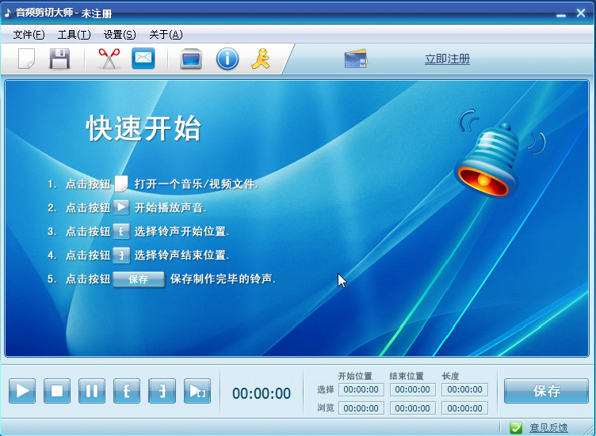Viewport: 596px width, 436px height.
Task: Click the credit card purchase icon
Action: [x=356, y=59]
